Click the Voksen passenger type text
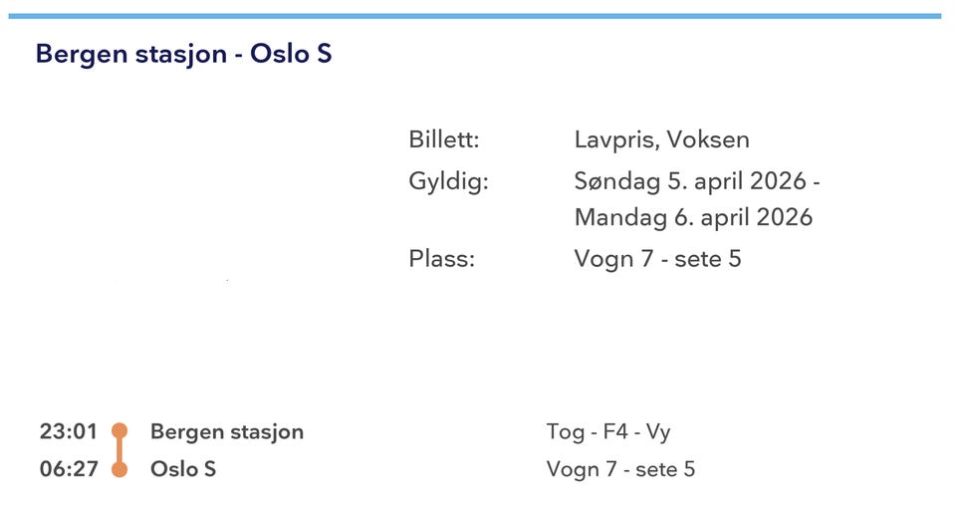Screen dimensions: 956x515 pyautogui.click(x=710, y=139)
